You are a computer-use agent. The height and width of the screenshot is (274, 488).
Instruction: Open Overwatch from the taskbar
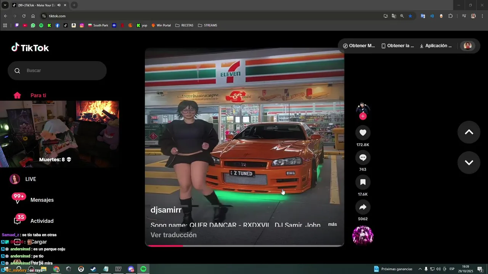81,269
